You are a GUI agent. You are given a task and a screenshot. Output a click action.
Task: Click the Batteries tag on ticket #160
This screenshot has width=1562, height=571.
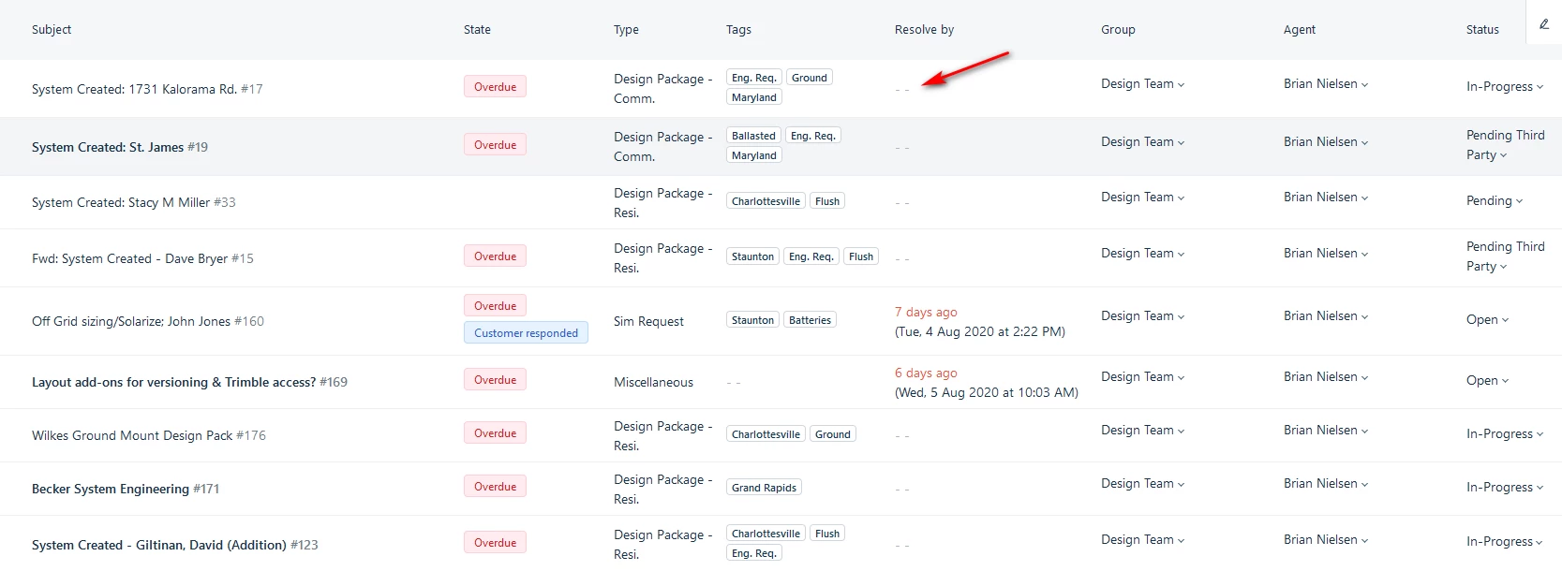click(x=810, y=320)
